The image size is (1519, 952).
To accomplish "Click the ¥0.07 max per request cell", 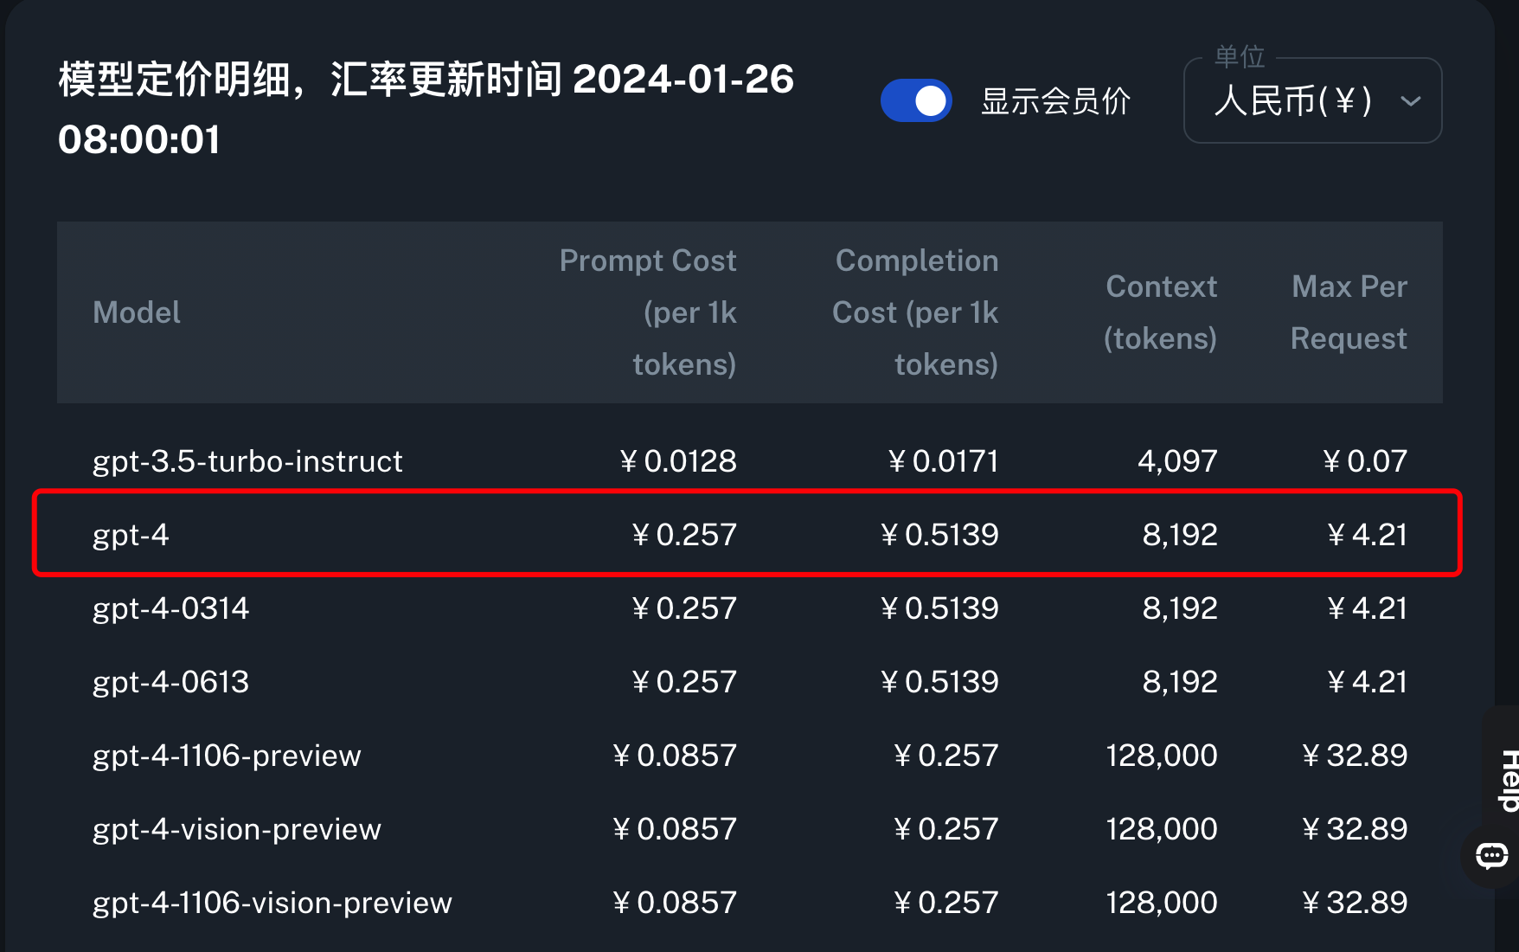I will 1365,461.
